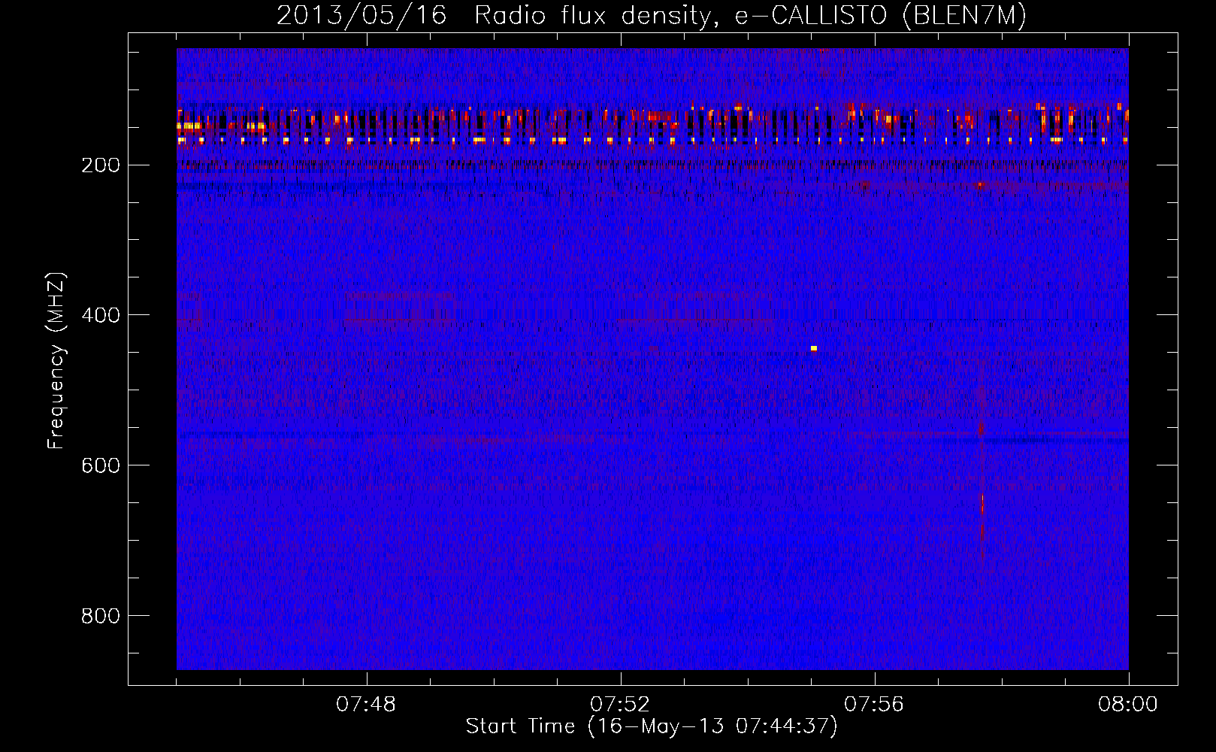Click the 08:00 time tick label

click(x=1128, y=705)
